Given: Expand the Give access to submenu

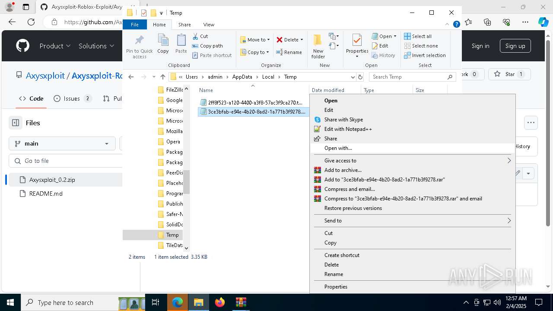Looking at the screenshot, I should [413, 161].
